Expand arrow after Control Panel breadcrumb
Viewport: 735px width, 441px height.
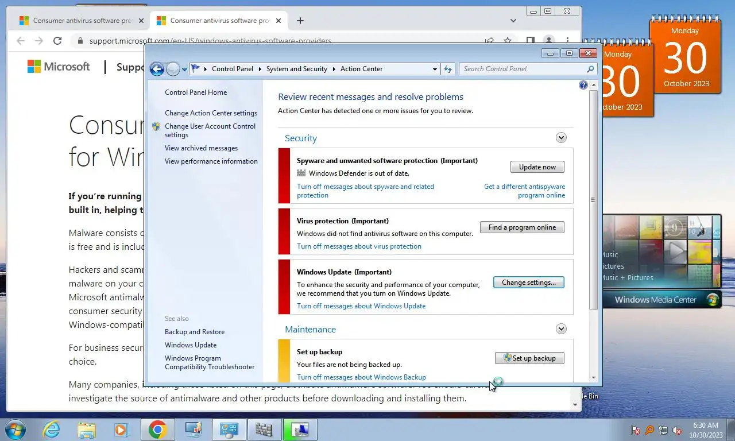[x=260, y=69]
